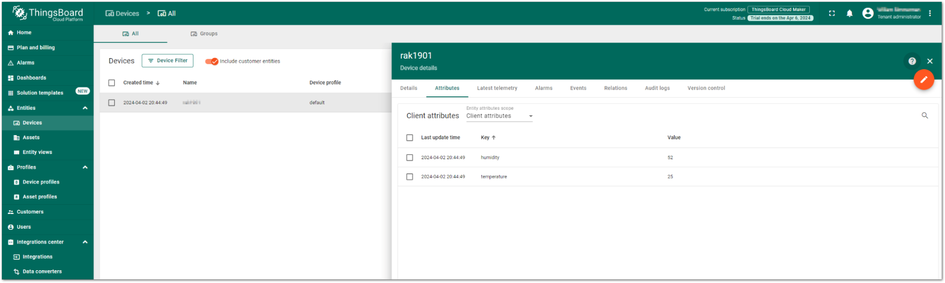Image resolution: width=945 pixels, height=283 pixels.
Task: Select the Attributes tab
Action: click(447, 88)
